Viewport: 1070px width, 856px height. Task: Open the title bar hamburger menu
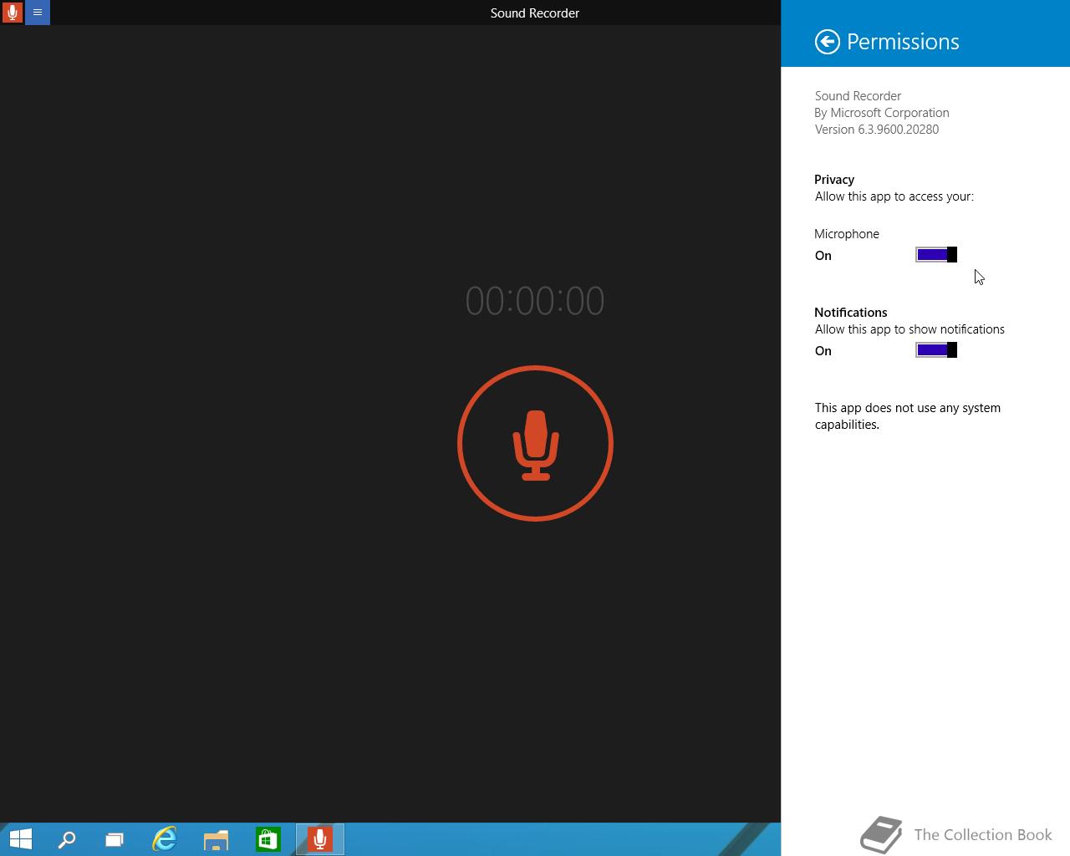click(x=38, y=13)
